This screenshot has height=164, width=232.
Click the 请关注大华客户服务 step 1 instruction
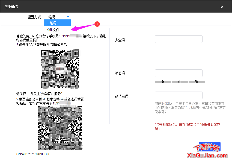coord(41,44)
